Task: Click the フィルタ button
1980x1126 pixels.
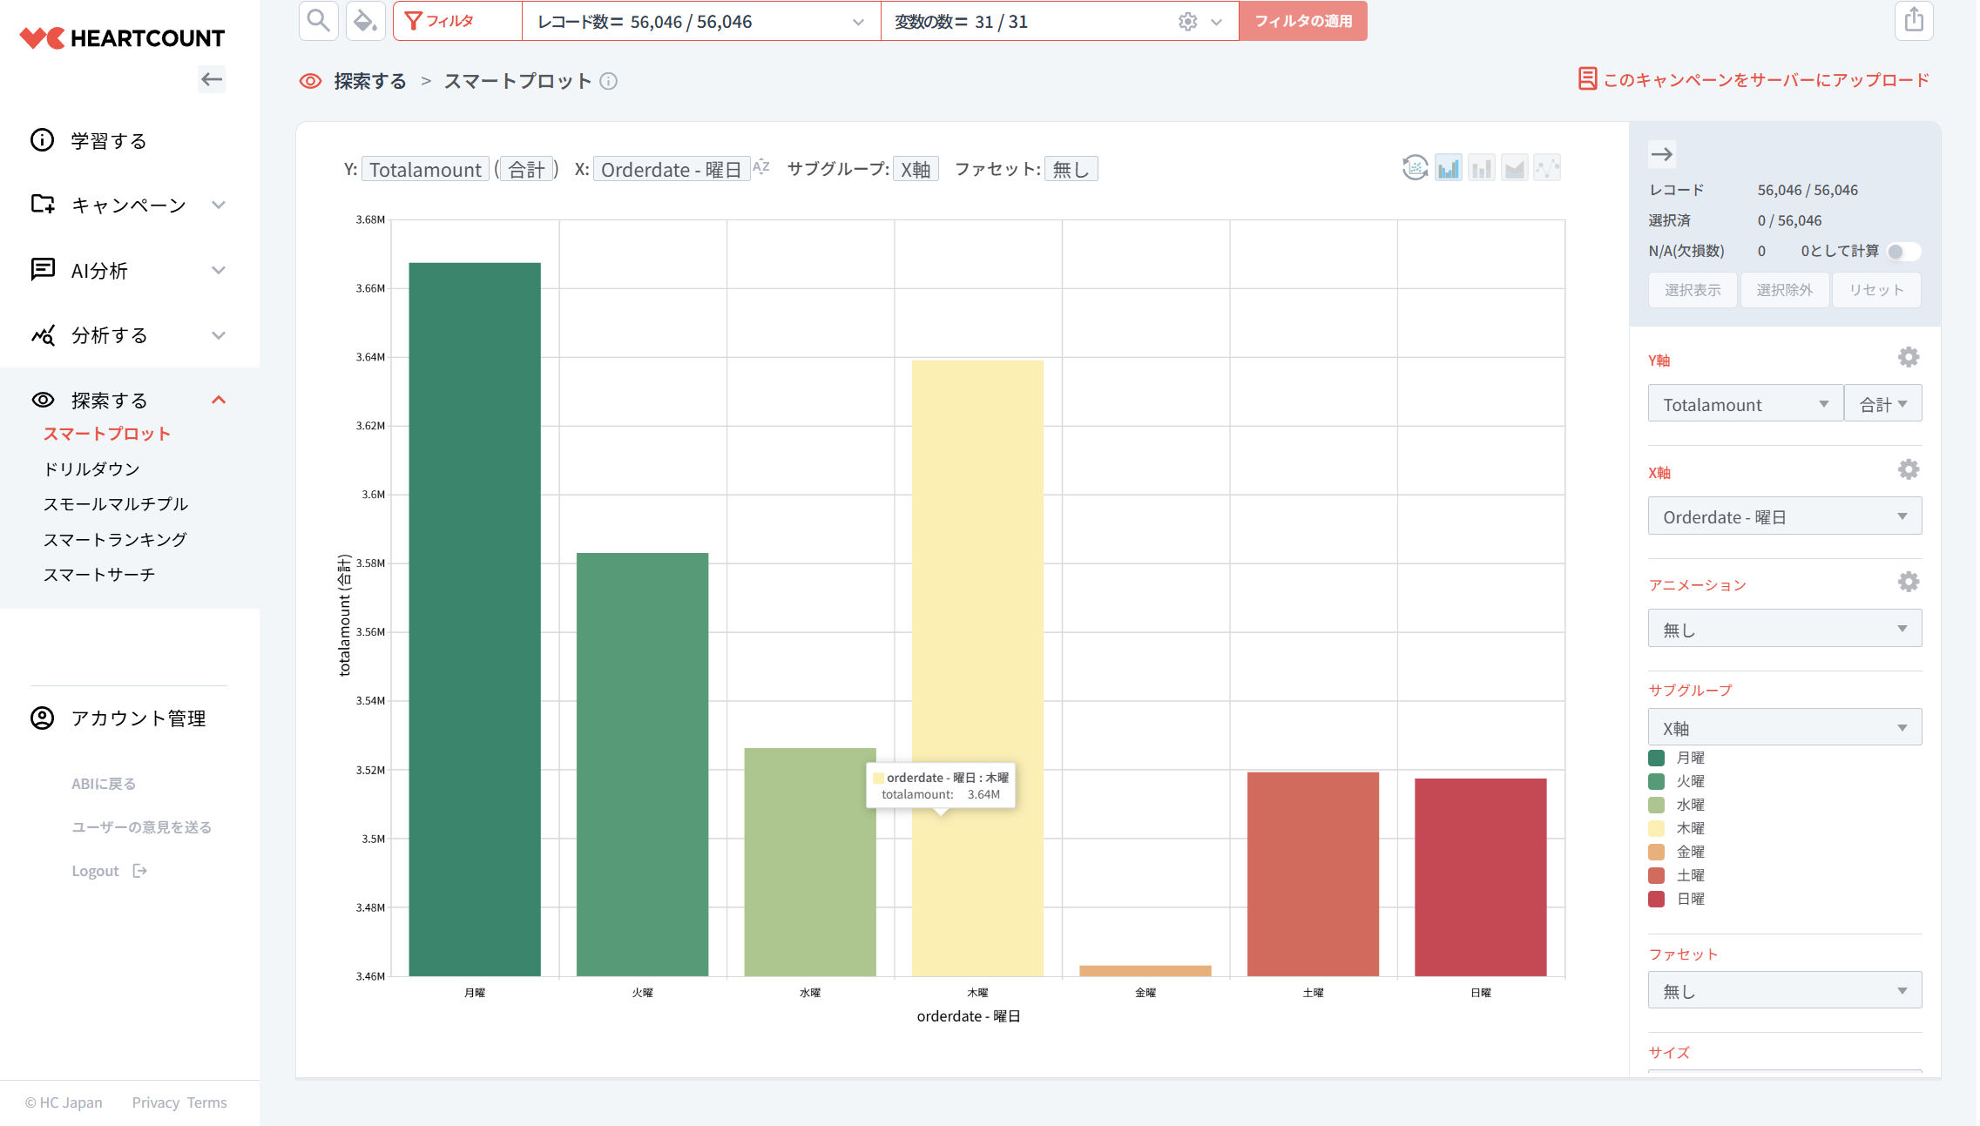Action: pos(457,21)
